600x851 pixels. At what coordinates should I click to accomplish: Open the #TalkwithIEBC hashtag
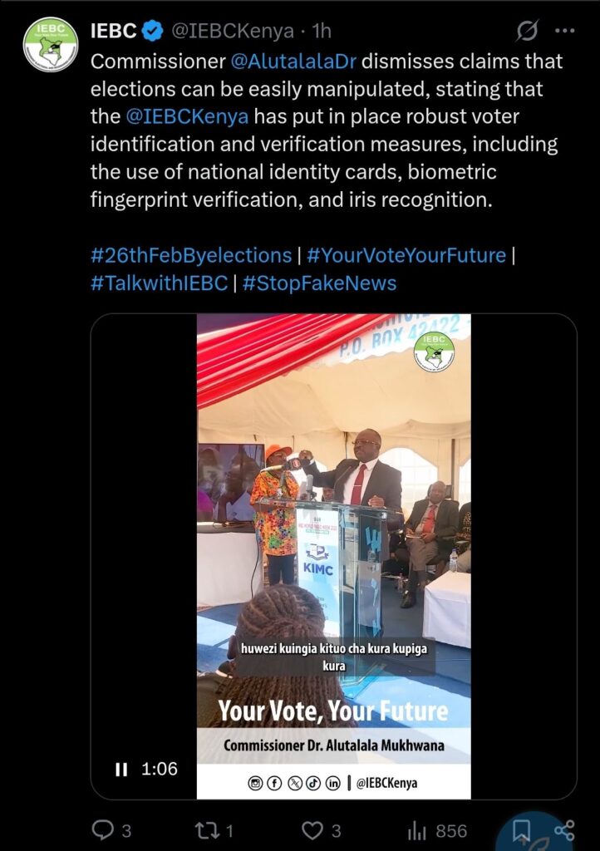(x=159, y=283)
